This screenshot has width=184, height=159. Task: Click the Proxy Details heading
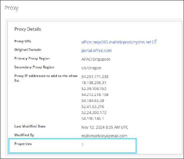(28, 29)
